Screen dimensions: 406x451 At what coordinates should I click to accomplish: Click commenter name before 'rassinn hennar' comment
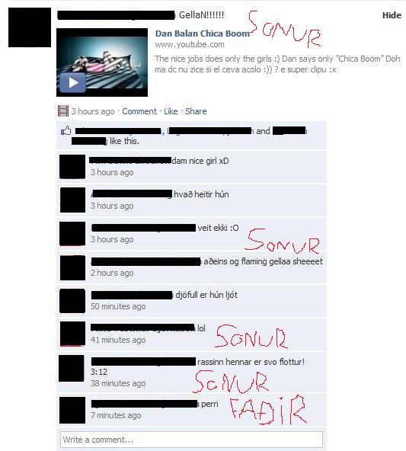coord(143,362)
